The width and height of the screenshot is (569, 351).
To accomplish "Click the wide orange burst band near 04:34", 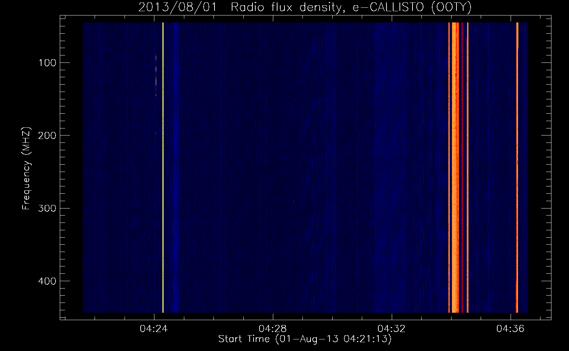I will click(455, 167).
